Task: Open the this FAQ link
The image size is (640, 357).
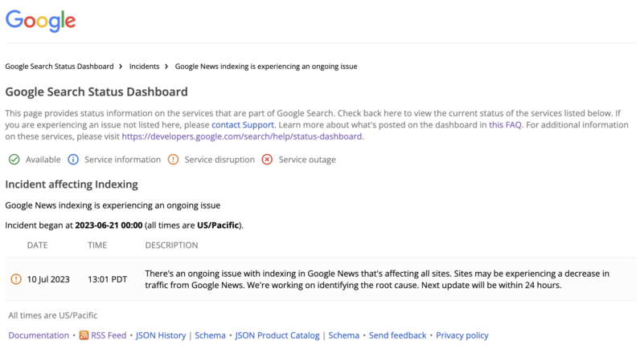Action: pos(505,125)
